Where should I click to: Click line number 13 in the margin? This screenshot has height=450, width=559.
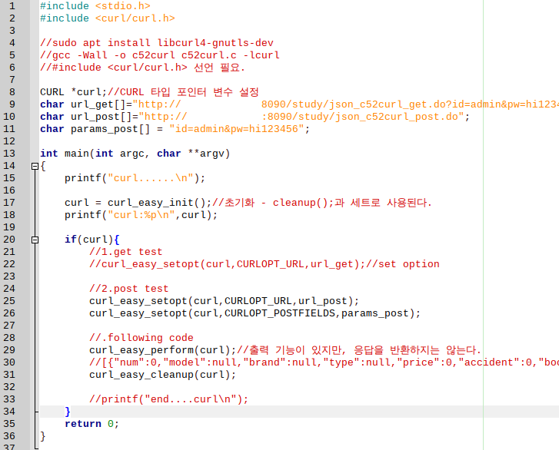click(9, 154)
